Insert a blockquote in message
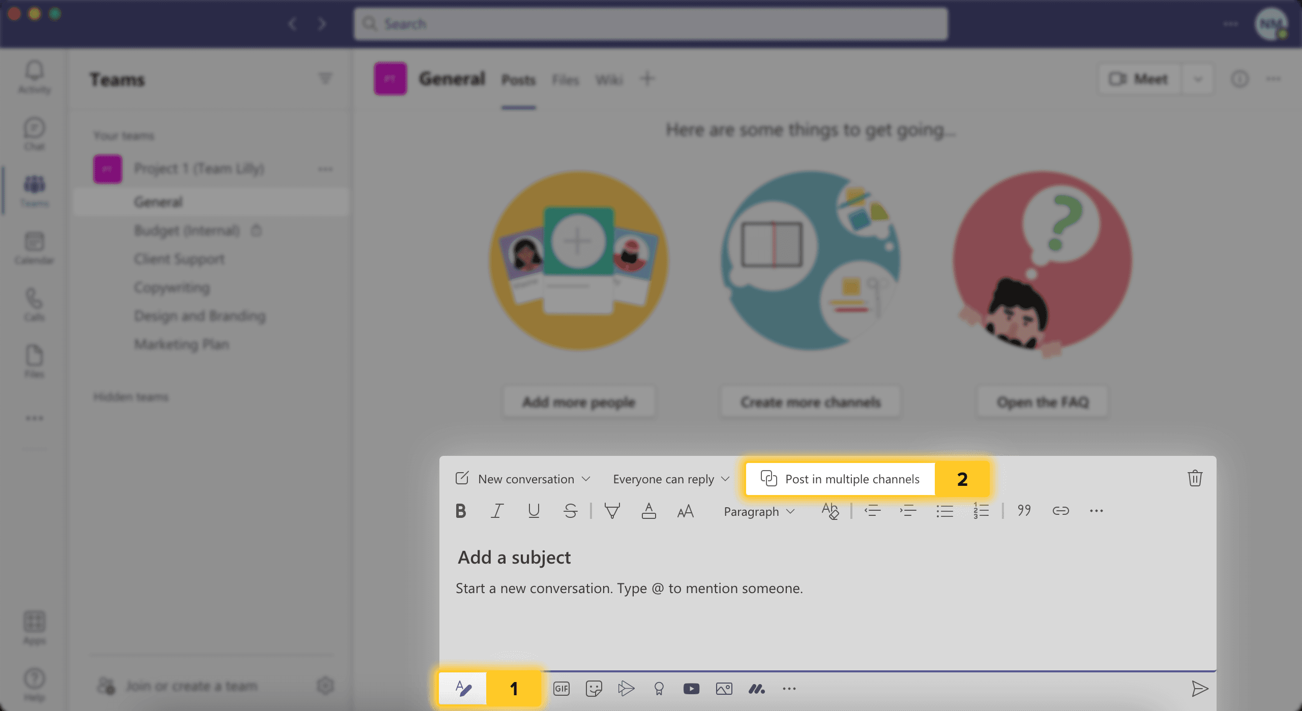Image resolution: width=1302 pixels, height=711 pixels. [1023, 510]
